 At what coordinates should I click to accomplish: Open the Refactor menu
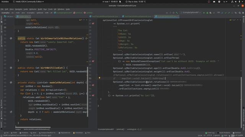(33, 9)
